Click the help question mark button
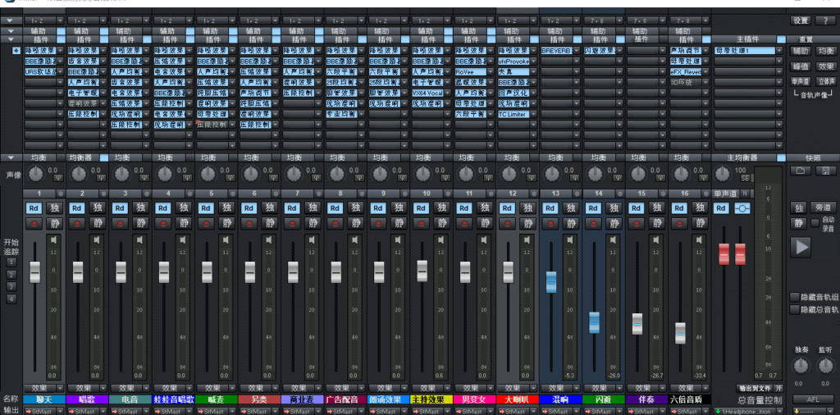The image size is (840, 415). pyautogui.click(x=824, y=20)
